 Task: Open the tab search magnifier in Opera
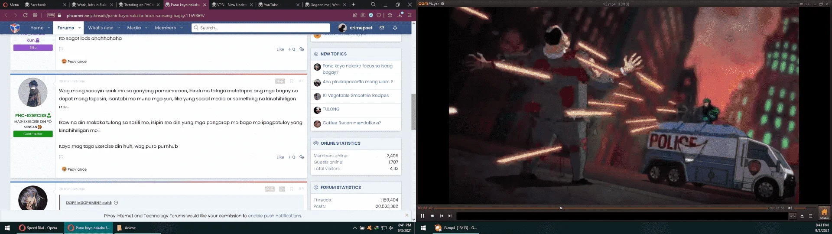(373, 4)
